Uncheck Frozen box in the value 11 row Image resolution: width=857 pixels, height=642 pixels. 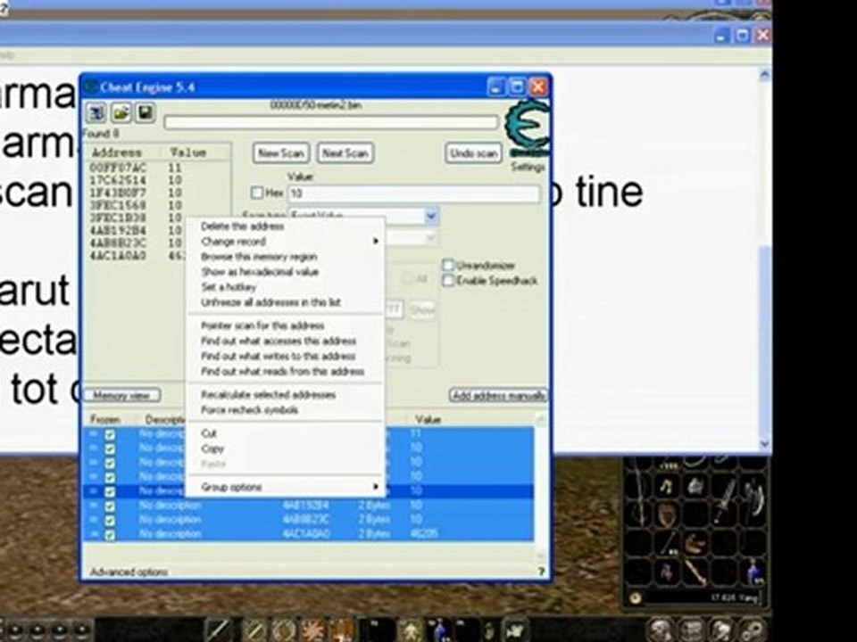click(x=110, y=435)
